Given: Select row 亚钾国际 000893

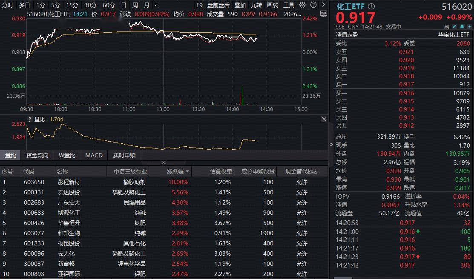Looking at the screenshot, I should pyautogui.click(x=164, y=274).
